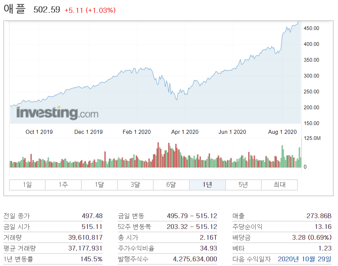Click the 52주 변동폭 range 203.32 - 515.12
The height and width of the screenshot is (266, 338).
click(192, 227)
